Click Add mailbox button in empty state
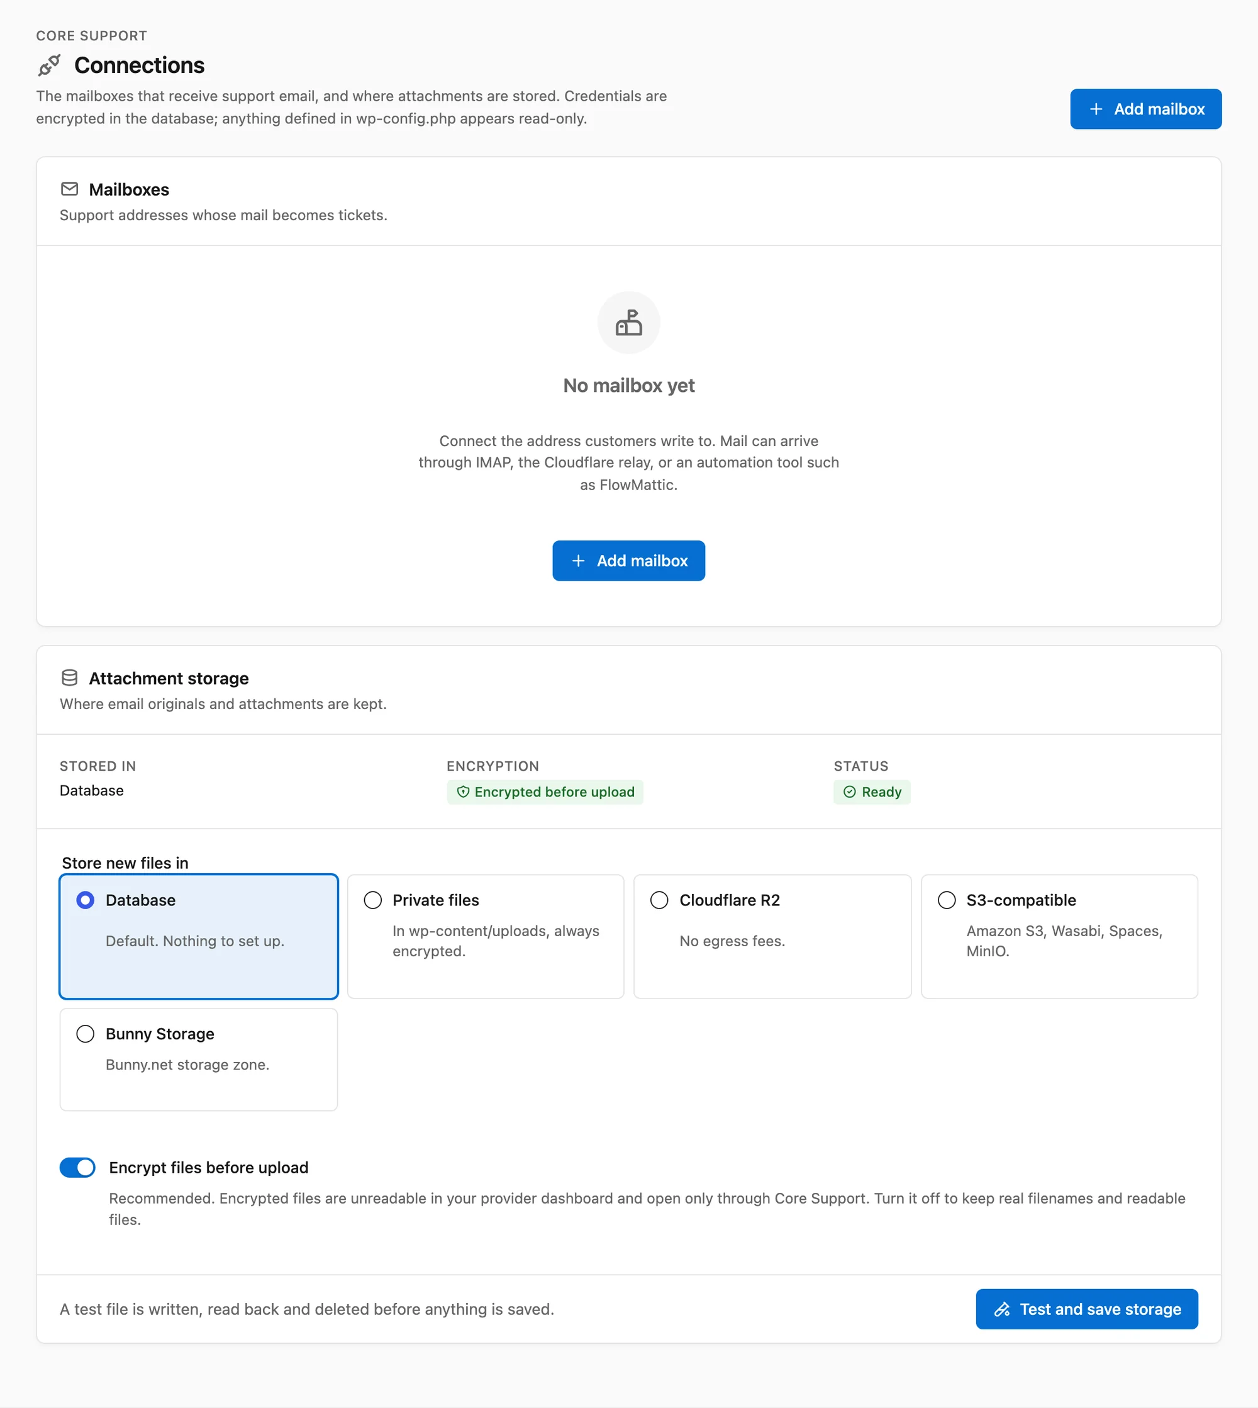Screen dimensions: 1258x1408 (628, 561)
